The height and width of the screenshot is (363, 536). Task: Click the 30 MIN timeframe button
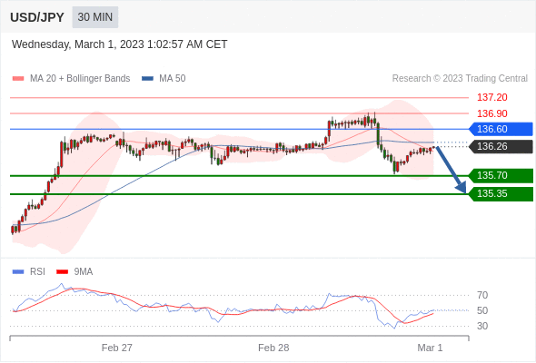point(95,17)
